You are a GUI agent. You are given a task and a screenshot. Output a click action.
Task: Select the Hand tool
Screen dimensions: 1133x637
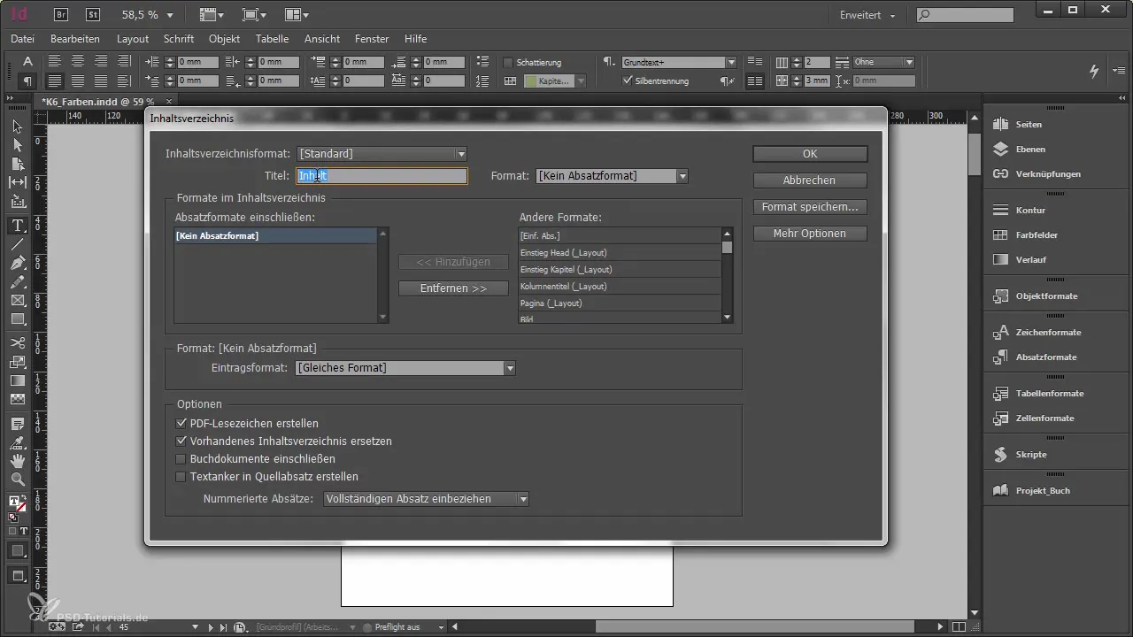click(x=17, y=461)
